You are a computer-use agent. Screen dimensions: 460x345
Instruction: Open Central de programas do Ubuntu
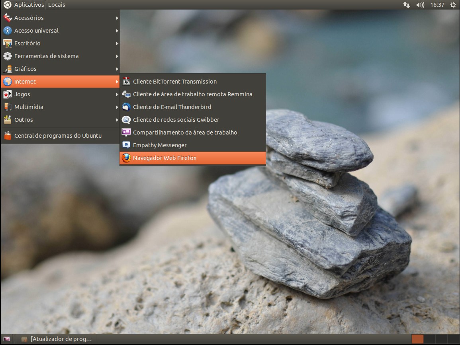pos(58,136)
